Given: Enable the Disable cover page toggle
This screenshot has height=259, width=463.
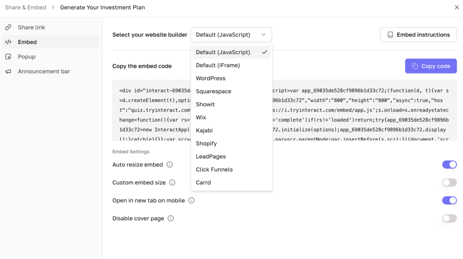Looking at the screenshot, I should (449, 218).
